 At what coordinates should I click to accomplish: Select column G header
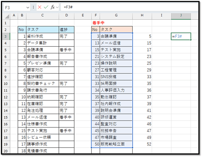coord(116,15)
